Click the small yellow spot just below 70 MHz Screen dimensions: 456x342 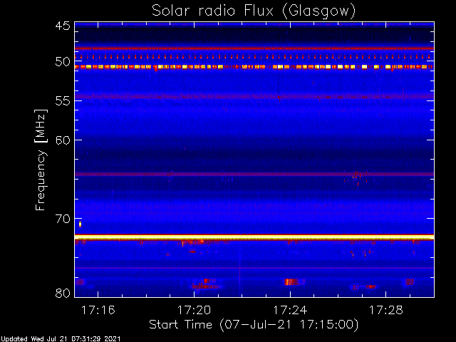tap(81, 224)
